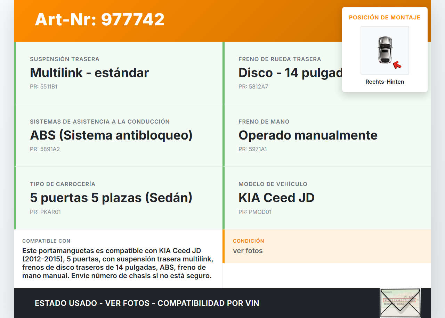Screen dimensions: 445x318
Task: Select the 'ABS (Sistema antibloqueo)' value
Action: (111, 135)
